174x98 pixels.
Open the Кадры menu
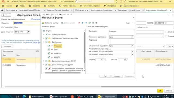(x=21, y=6)
